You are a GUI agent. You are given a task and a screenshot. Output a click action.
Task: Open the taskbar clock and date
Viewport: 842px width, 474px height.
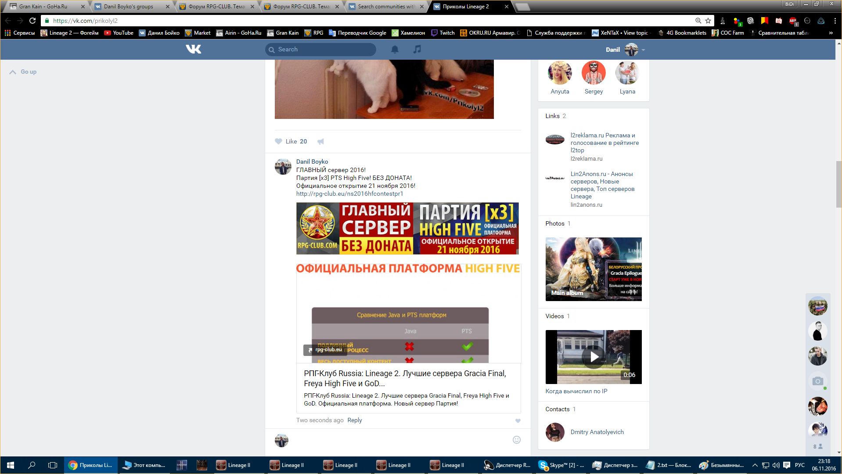pyautogui.click(x=824, y=465)
